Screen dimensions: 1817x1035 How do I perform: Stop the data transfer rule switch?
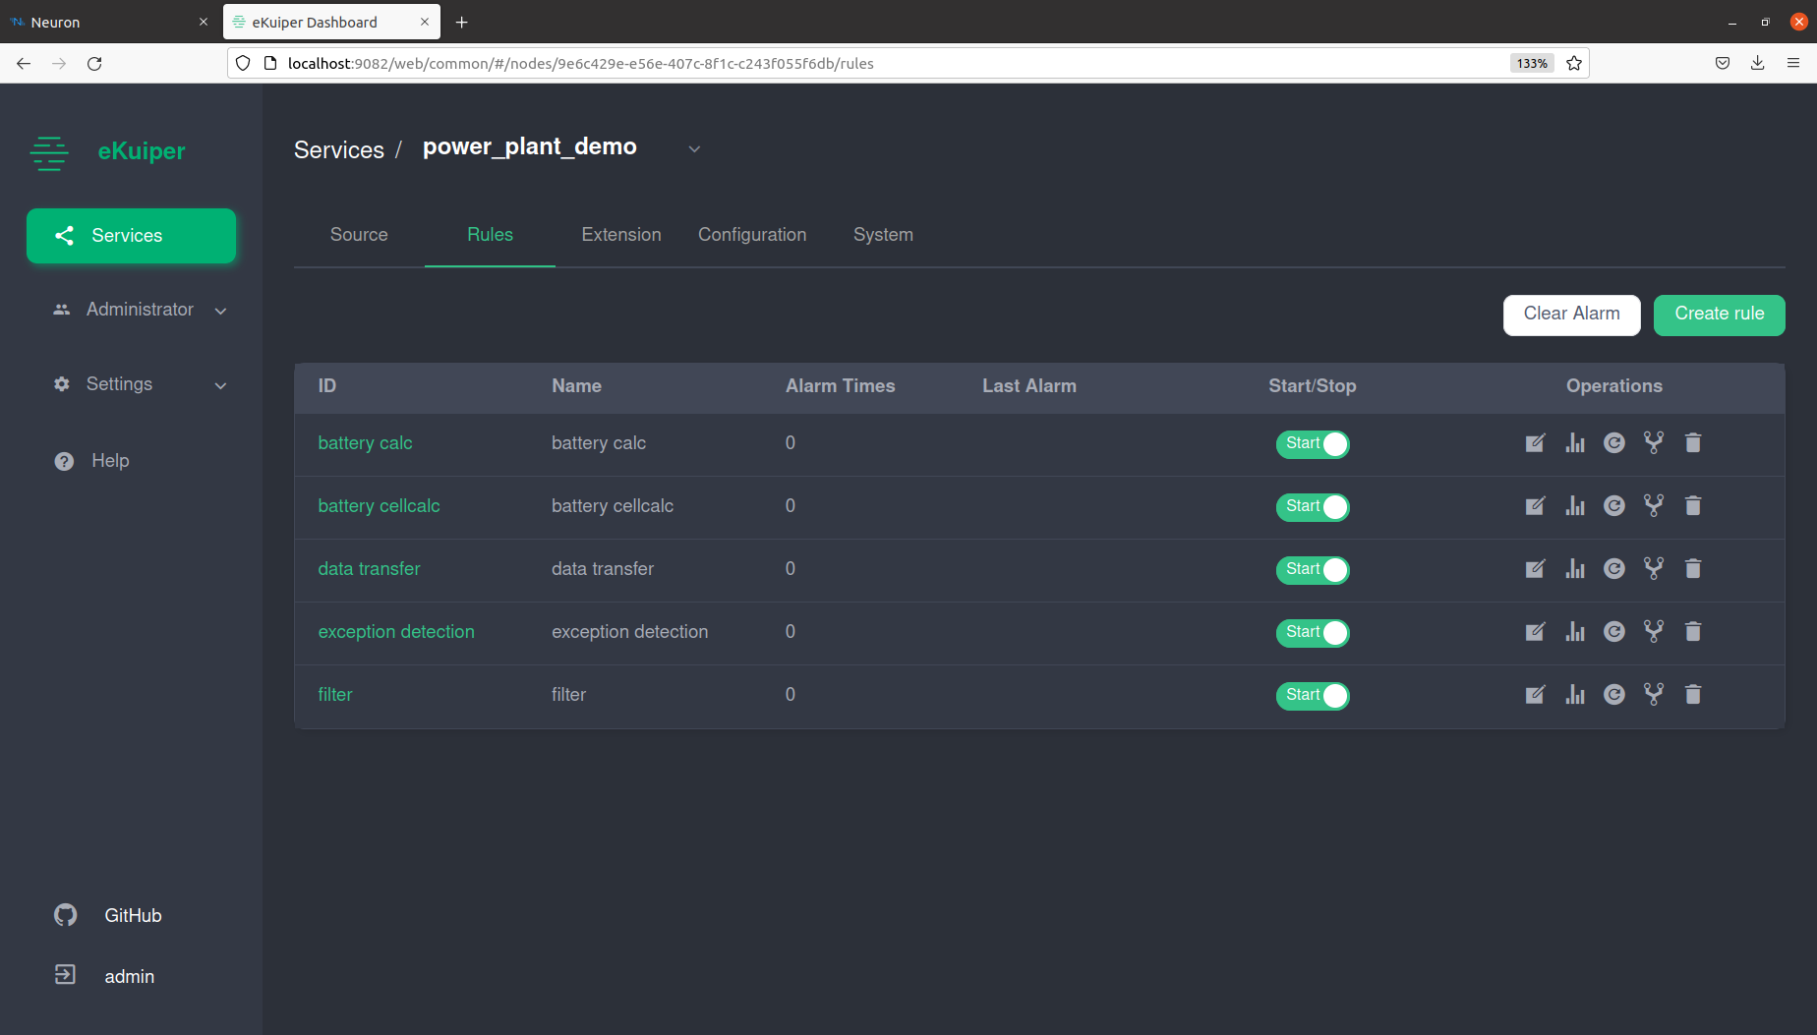tap(1313, 570)
